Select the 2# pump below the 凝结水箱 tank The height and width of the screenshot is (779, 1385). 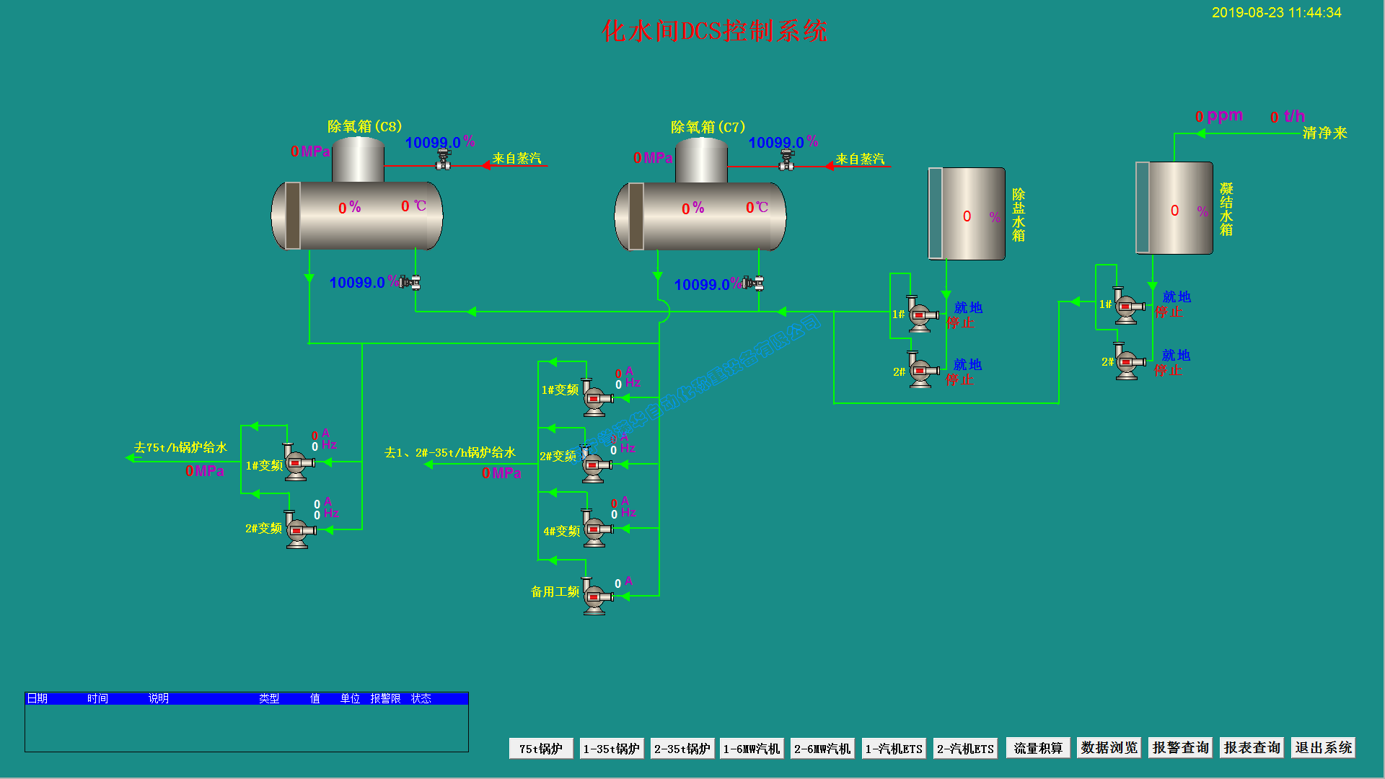click(x=1127, y=362)
